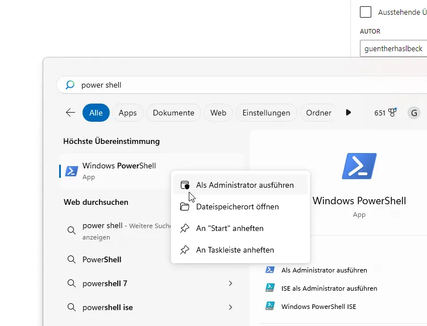Switch to the Dokumente filter tab

click(173, 113)
